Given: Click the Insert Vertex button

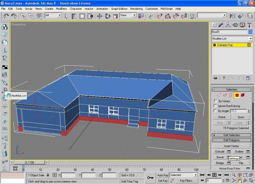Looking at the screenshot, I should (x=231, y=146).
